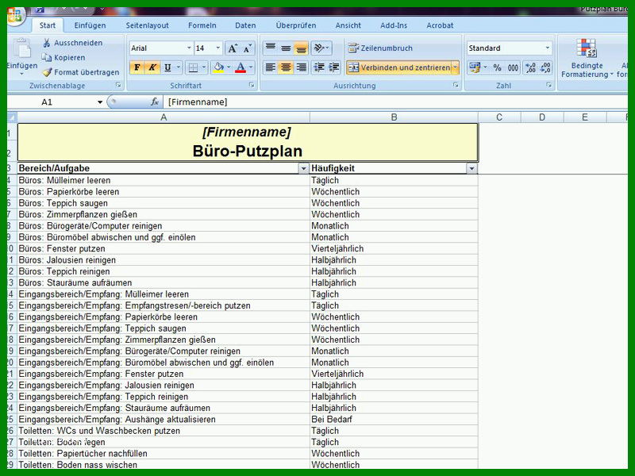Align text right

pyautogui.click(x=302, y=67)
